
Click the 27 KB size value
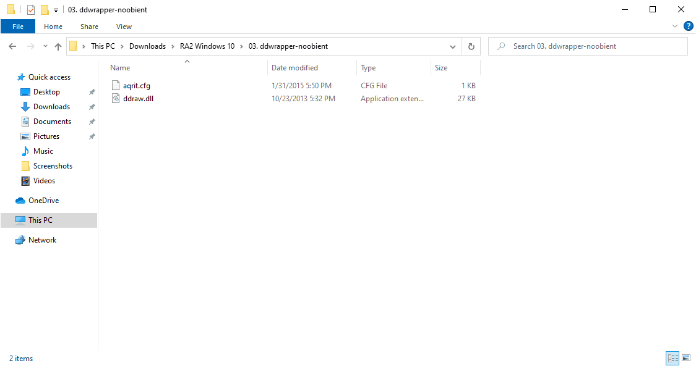[466, 98]
